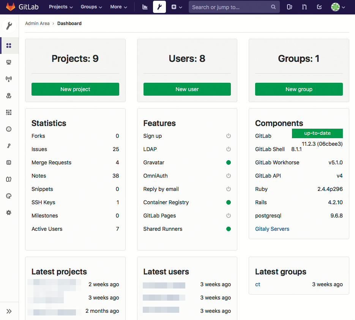This screenshot has height=320, width=355.
Task: Expand the Groups dropdown menu
Action: pos(91,7)
